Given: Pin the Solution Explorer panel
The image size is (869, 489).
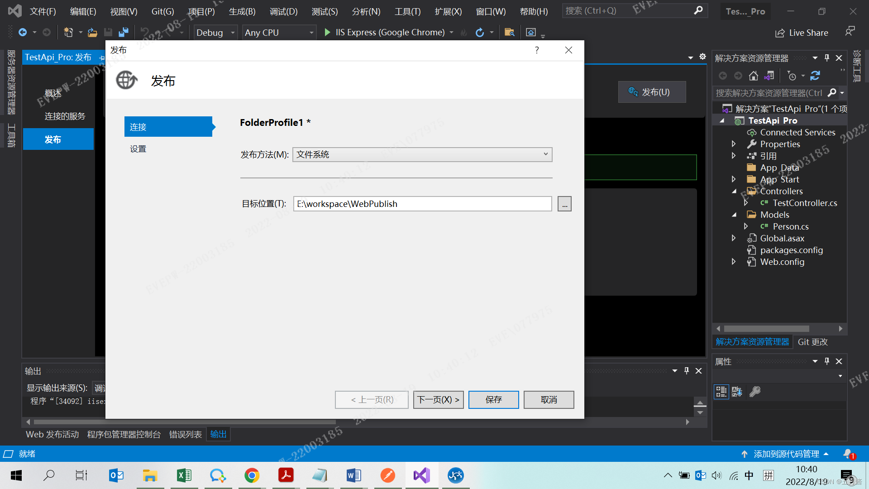Looking at the screenshot, I should coord(827,58).
